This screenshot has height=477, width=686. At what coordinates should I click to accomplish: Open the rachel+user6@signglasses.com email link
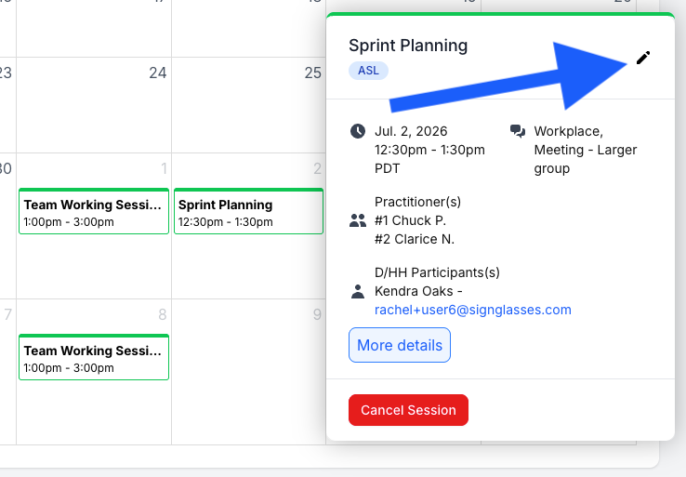click(x=473, y=310)
